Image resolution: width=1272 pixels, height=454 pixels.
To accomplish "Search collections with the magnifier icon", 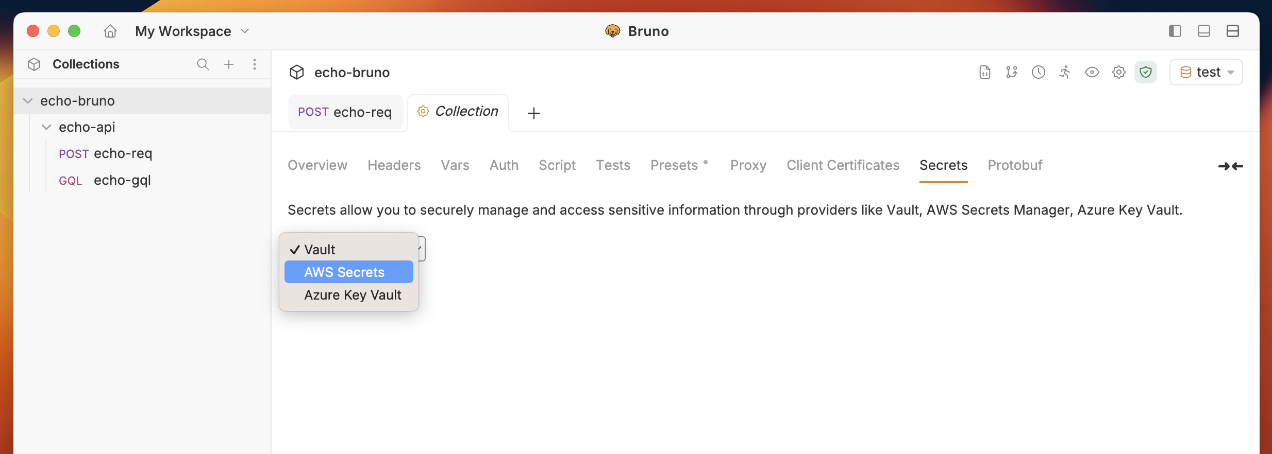I will (203, 64).
